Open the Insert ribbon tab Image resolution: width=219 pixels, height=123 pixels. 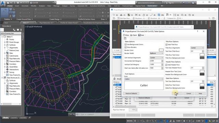17,6
